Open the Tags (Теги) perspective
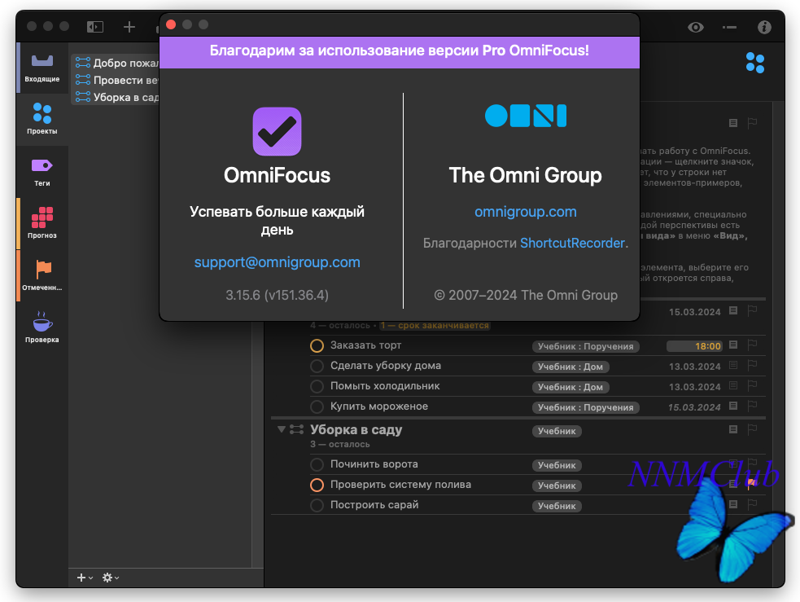Viewport: 800px width, 602px height. [42, 172]
